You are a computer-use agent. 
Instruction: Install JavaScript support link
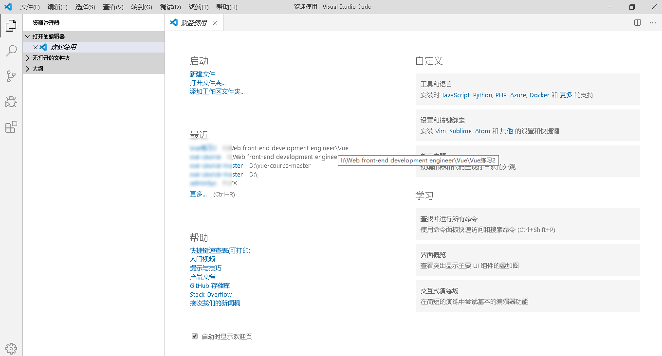(456, 95)
